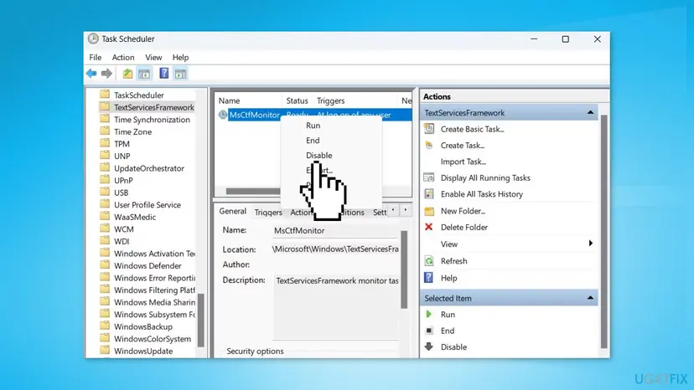
Task: Select the User Profile Service folder
Action: coord(148,205)
